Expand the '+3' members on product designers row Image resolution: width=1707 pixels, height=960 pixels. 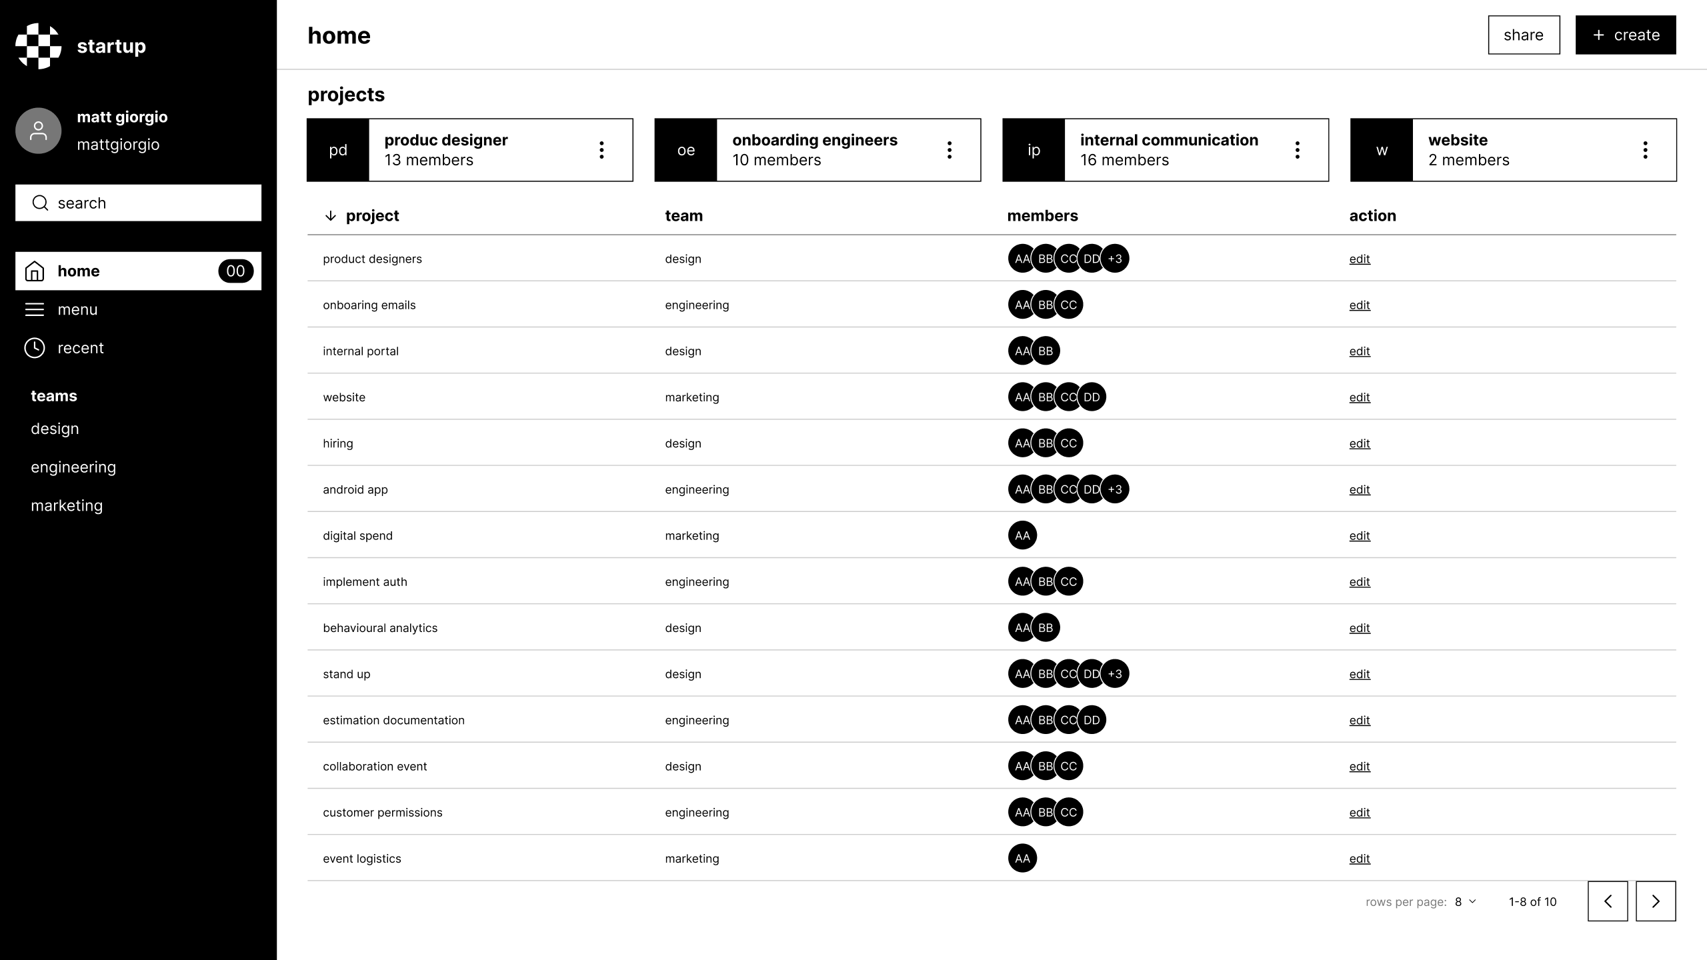click(1114, 259)
